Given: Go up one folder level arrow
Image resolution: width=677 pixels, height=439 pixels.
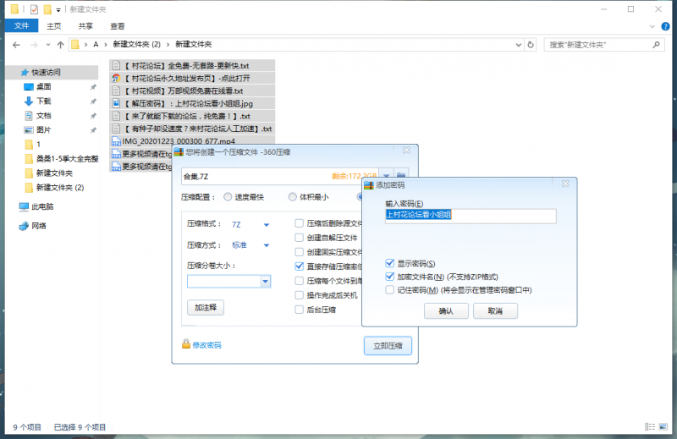Looking at the screenshot, I should [60, 45].
